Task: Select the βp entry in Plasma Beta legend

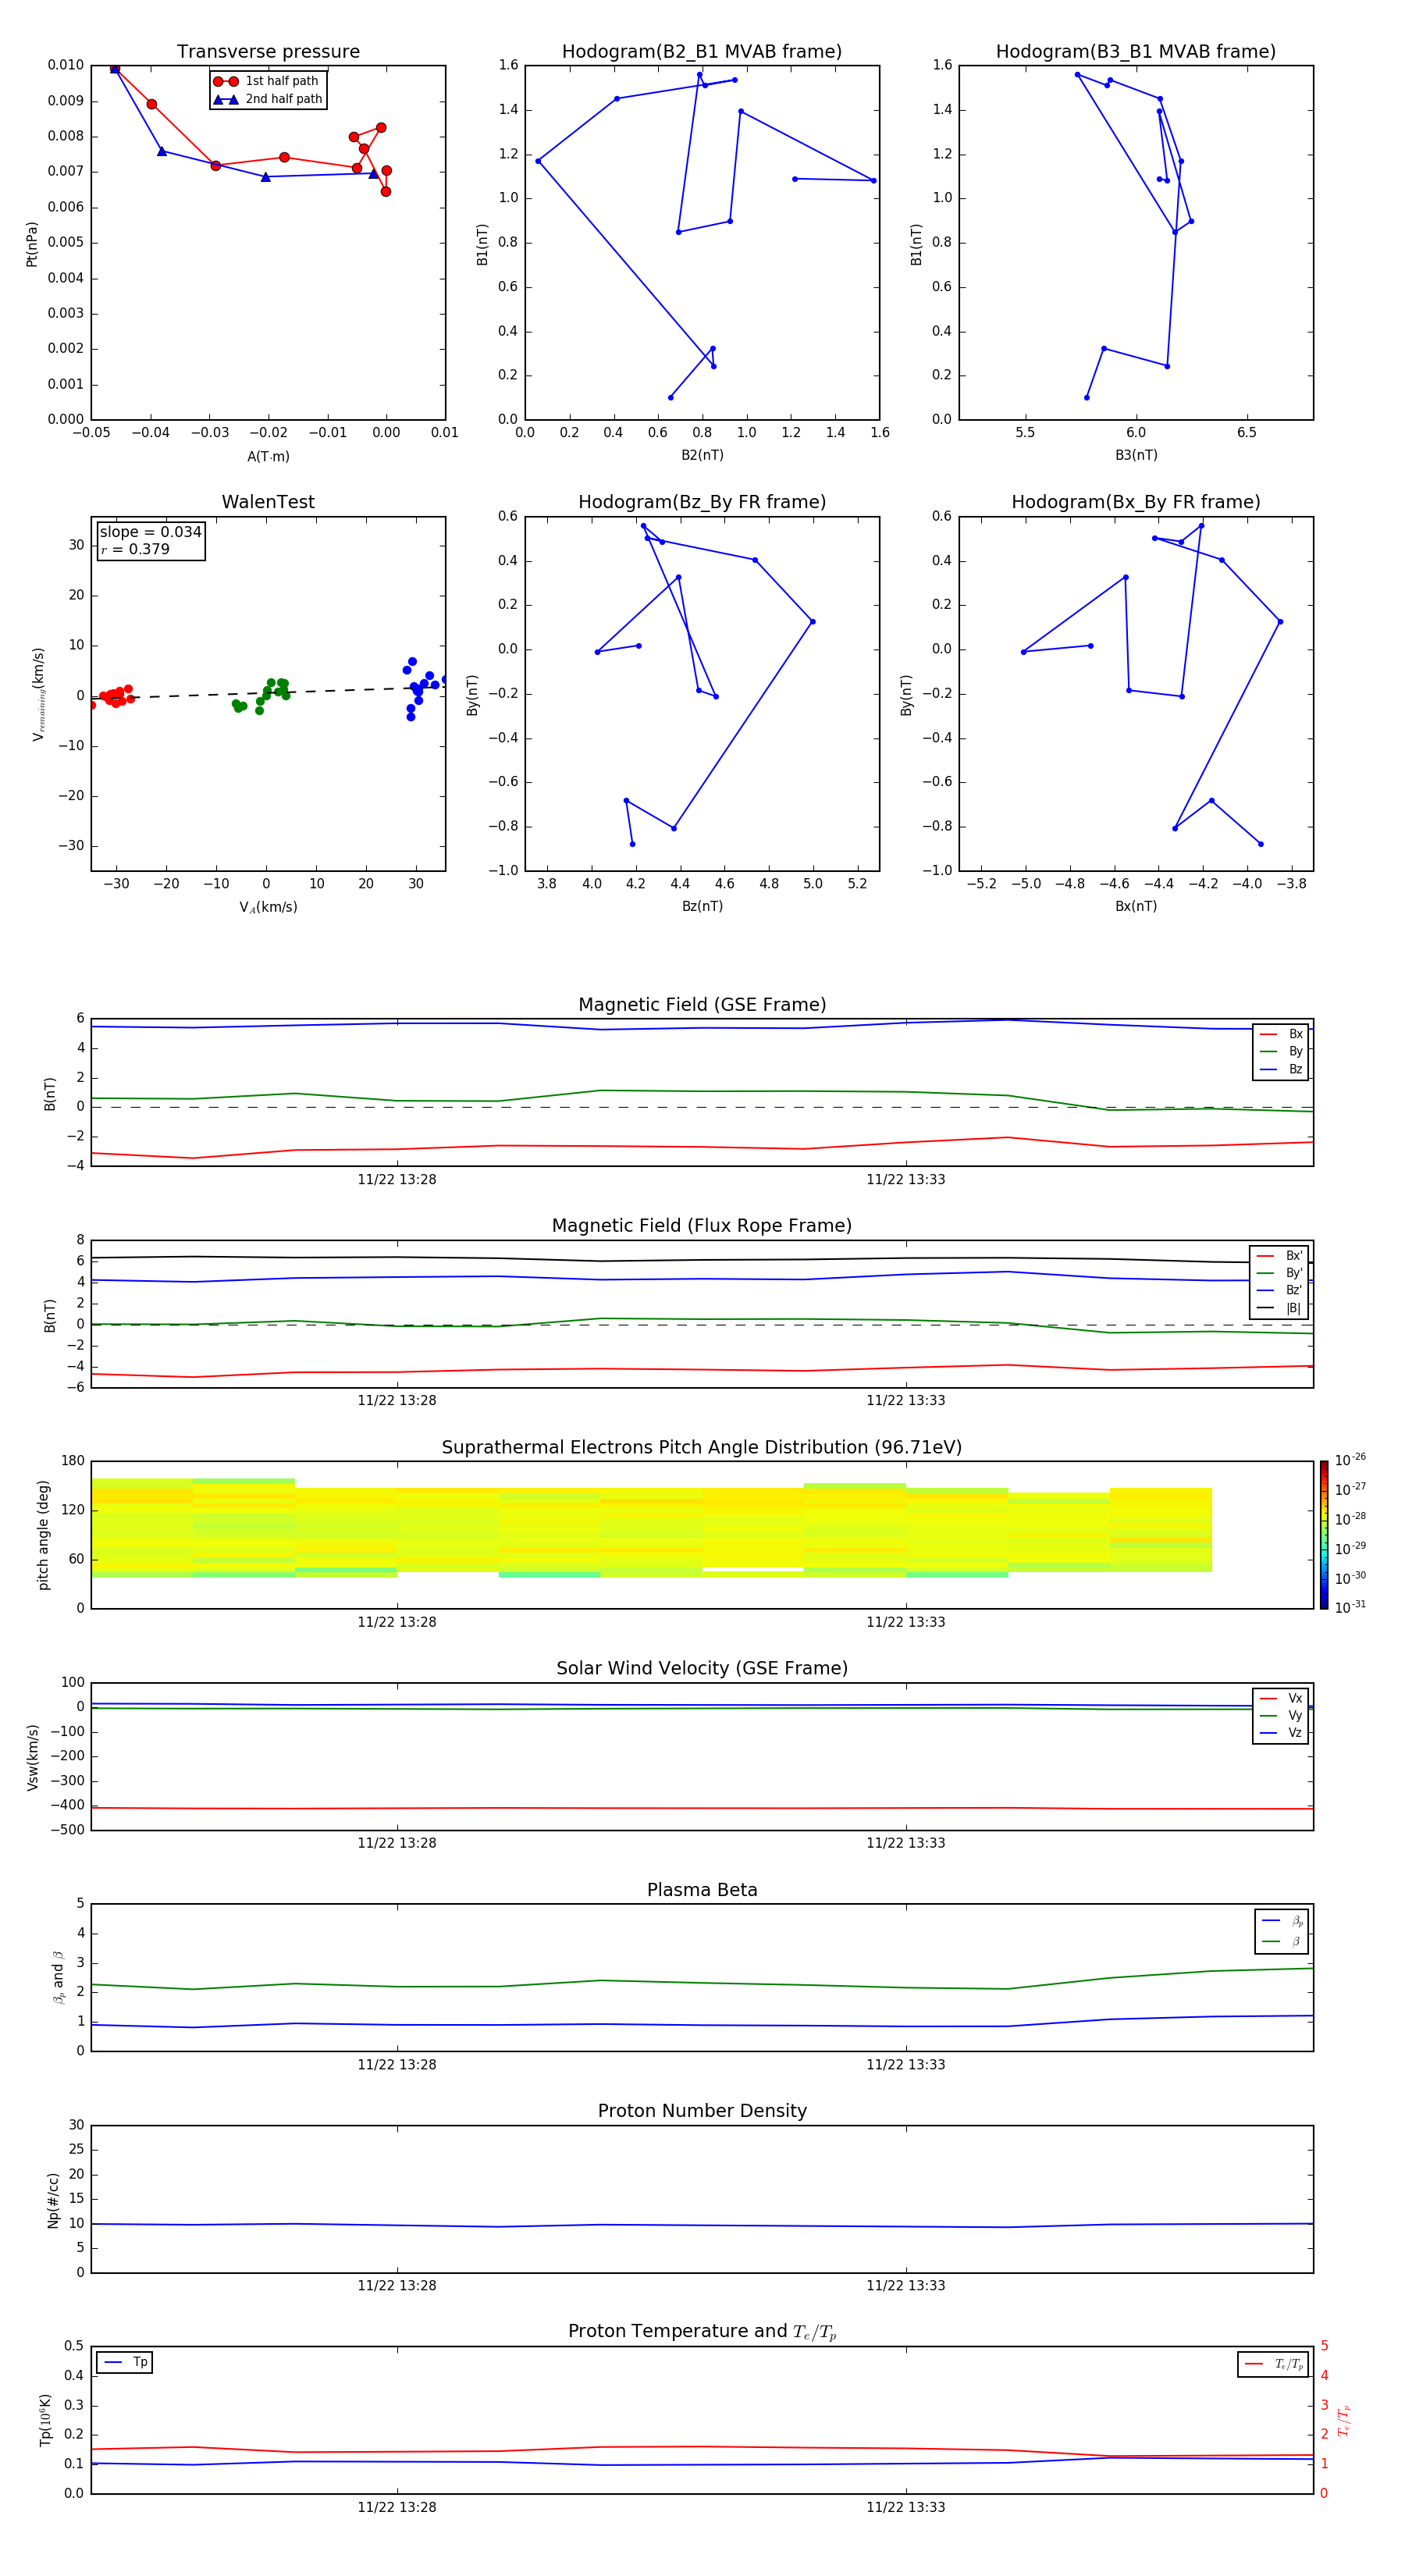Action: 1282,1921
